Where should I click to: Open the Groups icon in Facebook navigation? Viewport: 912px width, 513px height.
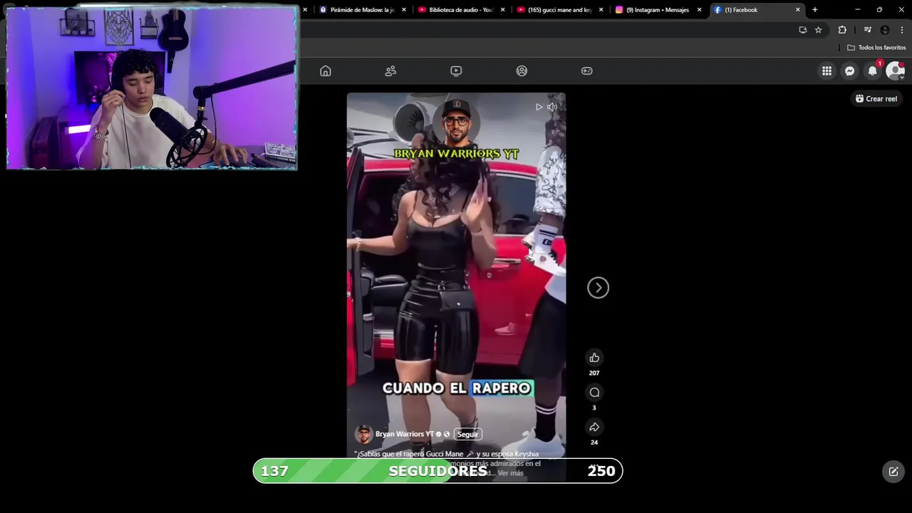click(x=522, y=71)
